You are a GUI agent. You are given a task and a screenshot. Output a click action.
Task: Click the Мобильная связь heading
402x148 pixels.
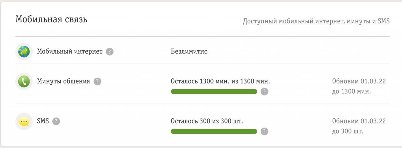pos(51,19)
